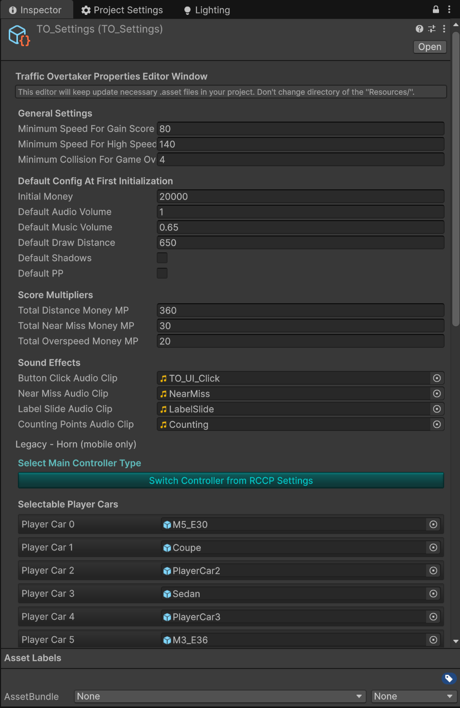Click the TO_UI_Click audio clip icon
The image size is (460, 708).
tap(163, 379)
